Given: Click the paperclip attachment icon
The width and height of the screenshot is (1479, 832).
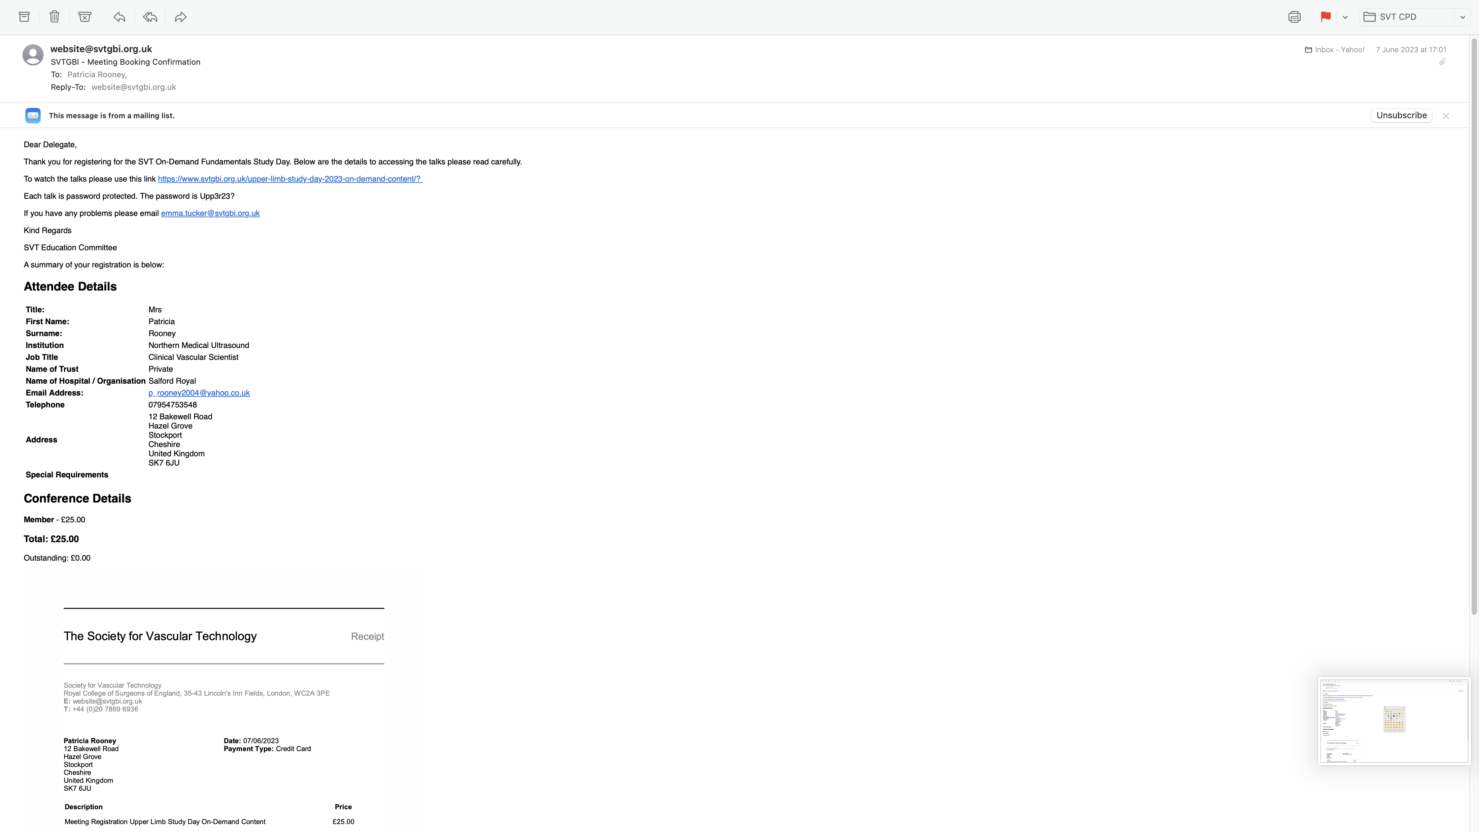Looking at the screenshot, I should 1442,61.
